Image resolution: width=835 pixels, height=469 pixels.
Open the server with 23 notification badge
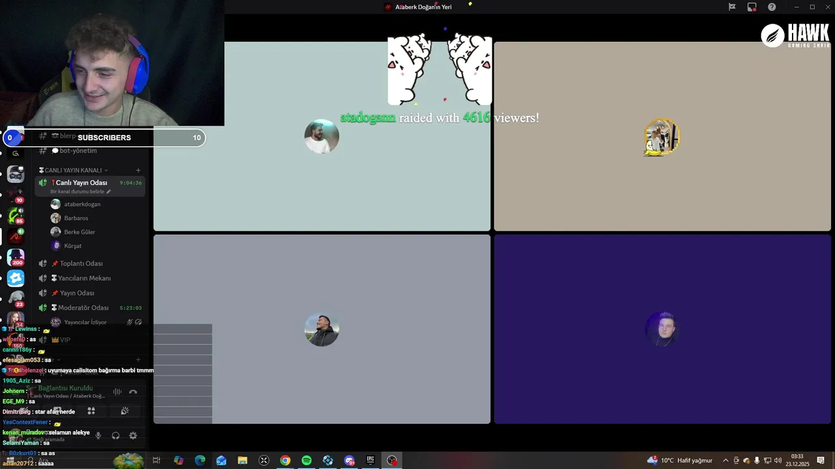coord(16,298)
